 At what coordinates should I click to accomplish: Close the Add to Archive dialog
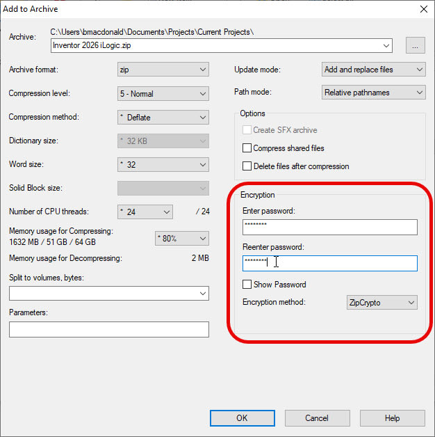pyautogui.click(x=424, y=9)
